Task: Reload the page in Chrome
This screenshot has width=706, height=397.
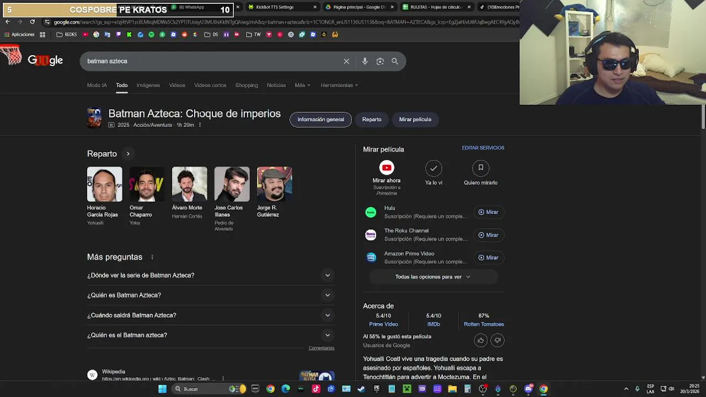Action: [x=32, y=22]
